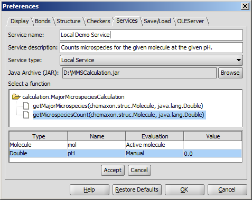
Task: Click into the Service name field
Action: [151, 35]
